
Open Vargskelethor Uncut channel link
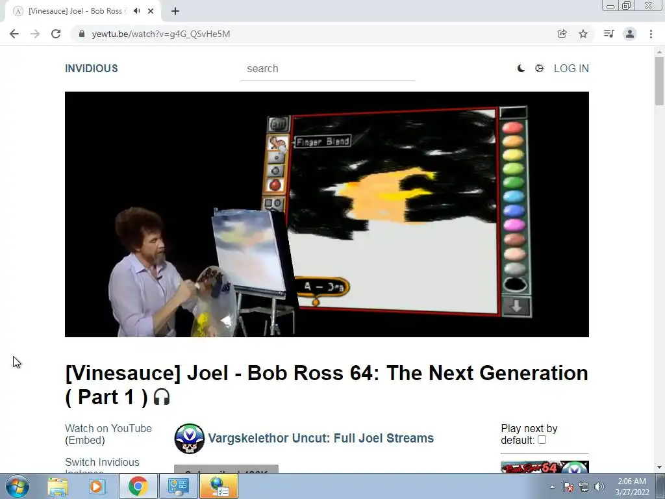(321, 438)
